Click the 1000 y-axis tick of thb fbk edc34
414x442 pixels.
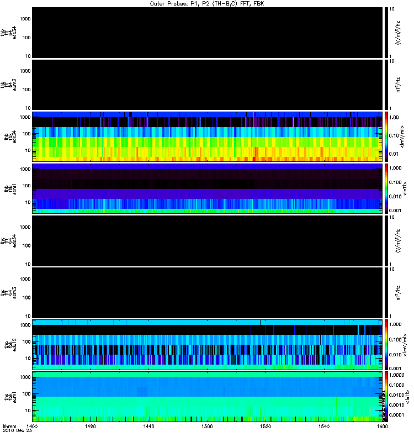25,117
